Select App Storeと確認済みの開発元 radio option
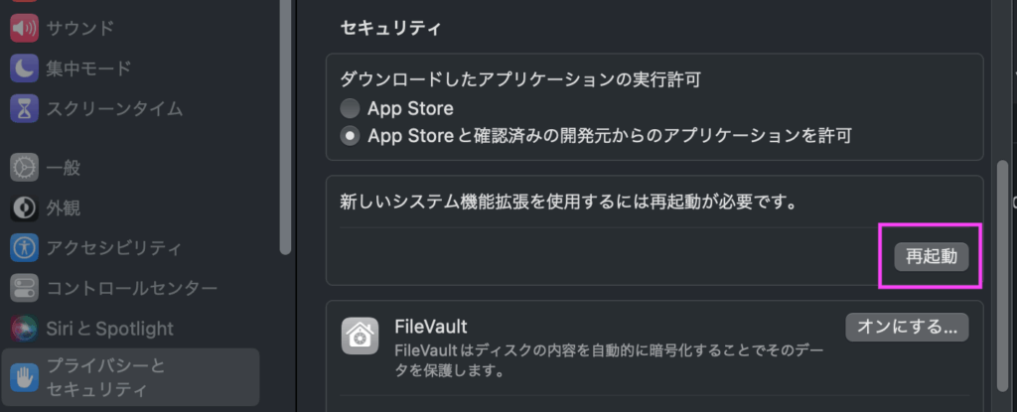1017x412 pixels. coord(350,135)
